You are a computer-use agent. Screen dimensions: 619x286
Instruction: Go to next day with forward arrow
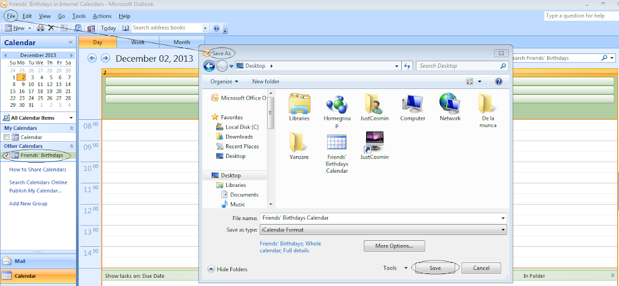pyautogui.click(x=105, y=58)
